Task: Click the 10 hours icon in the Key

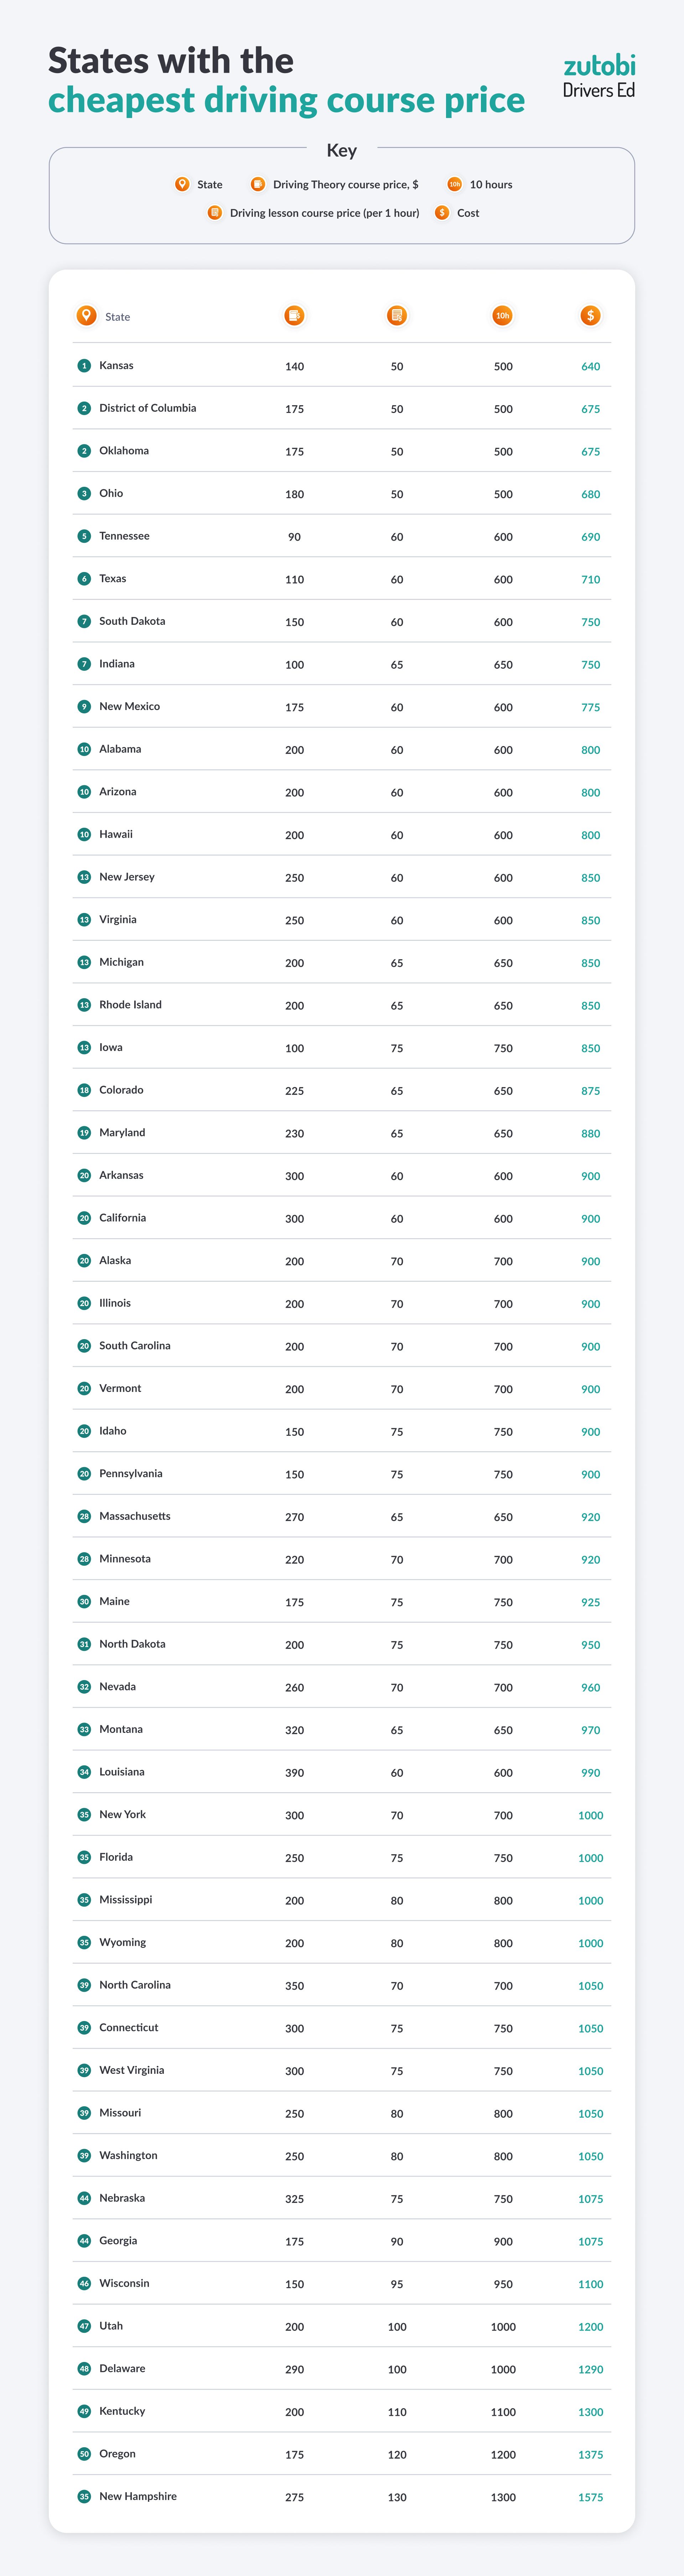Action: tap(454, 184)
